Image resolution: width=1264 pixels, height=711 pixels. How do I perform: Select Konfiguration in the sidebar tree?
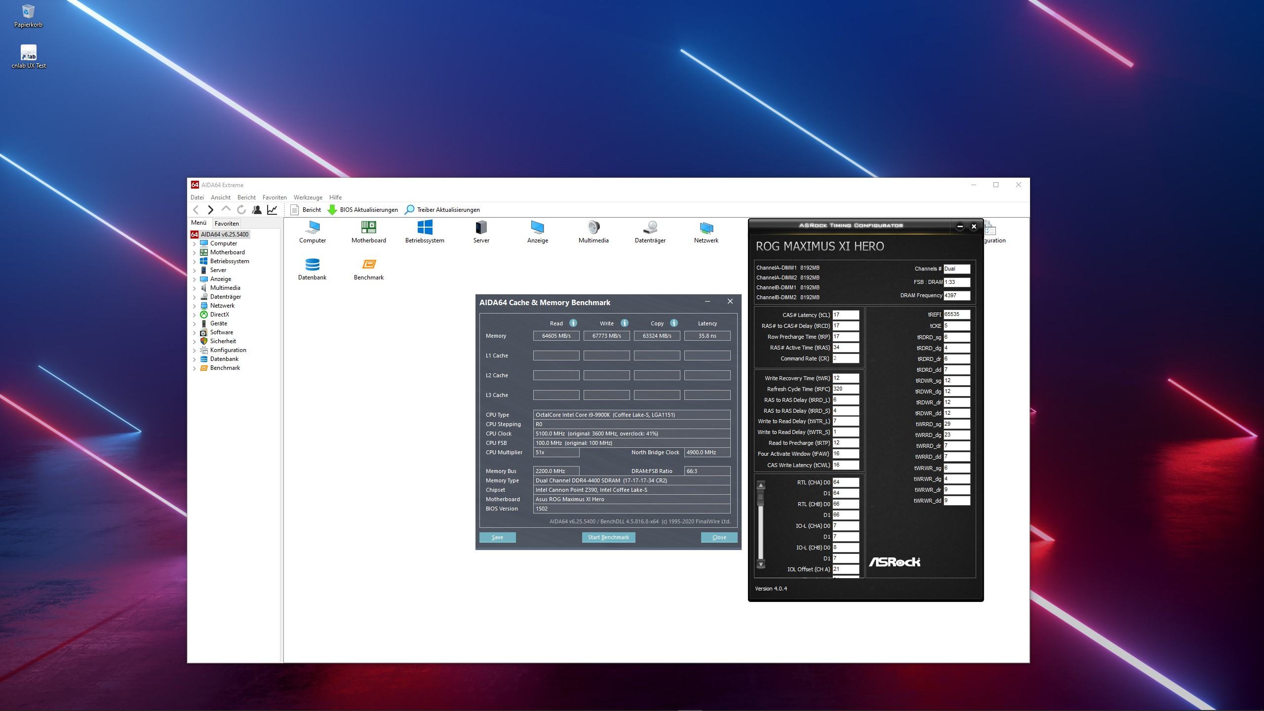pos(228,350)
